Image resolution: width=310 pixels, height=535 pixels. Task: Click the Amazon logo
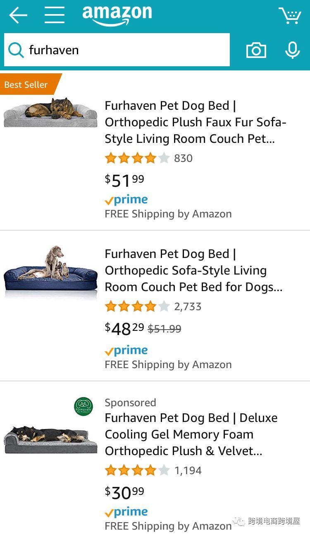point(117,16)
